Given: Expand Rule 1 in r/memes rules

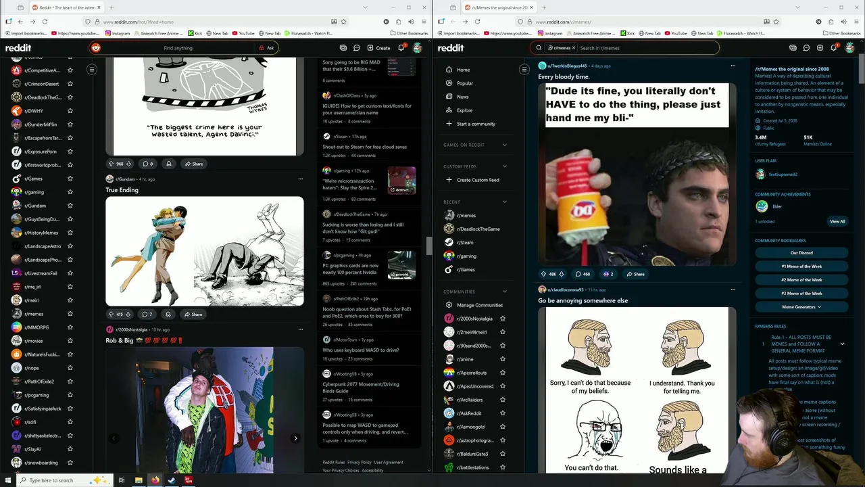Looking at the screenshot, I should tap(842, 344).
